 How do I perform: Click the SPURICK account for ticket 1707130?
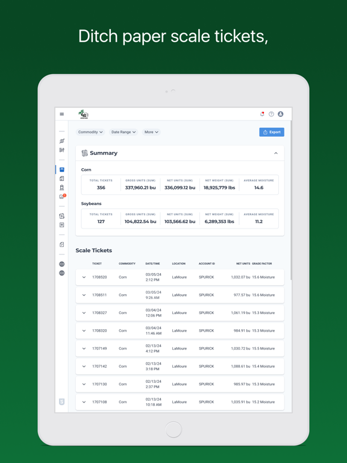206,384
